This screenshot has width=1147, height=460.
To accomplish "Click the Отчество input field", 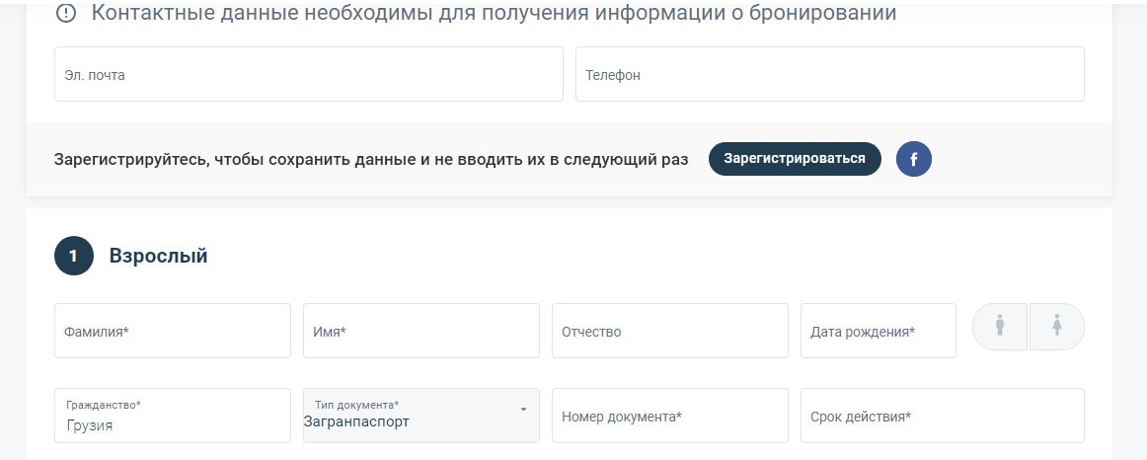I will click(x=669, y=331).
